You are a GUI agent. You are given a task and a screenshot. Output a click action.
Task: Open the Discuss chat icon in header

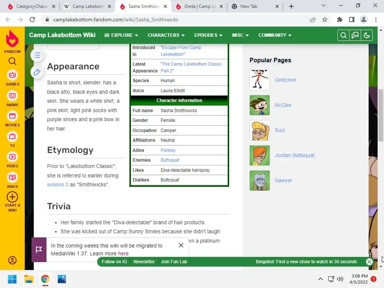(x=355, y=35)
